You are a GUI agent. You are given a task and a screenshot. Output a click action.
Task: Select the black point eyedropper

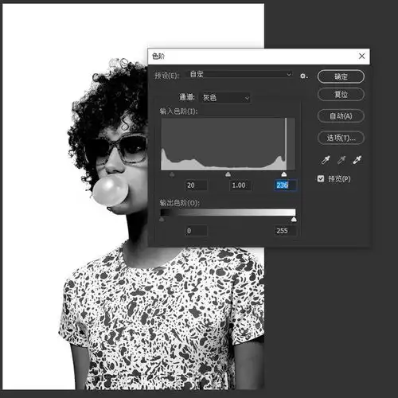click(x=326, y=160)
